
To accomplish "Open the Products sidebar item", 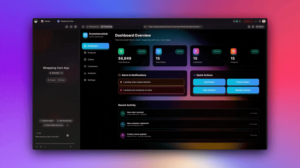I will 96,53.
